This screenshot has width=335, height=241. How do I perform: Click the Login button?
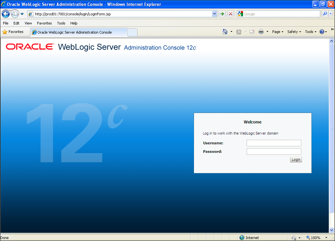(x=296, y=160)
